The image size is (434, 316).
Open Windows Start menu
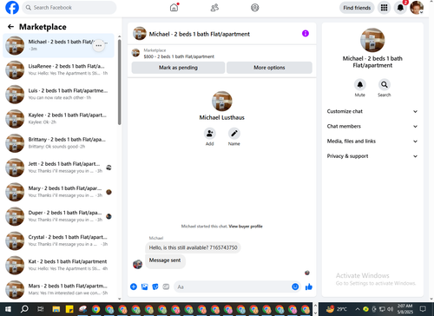[8, 309]
